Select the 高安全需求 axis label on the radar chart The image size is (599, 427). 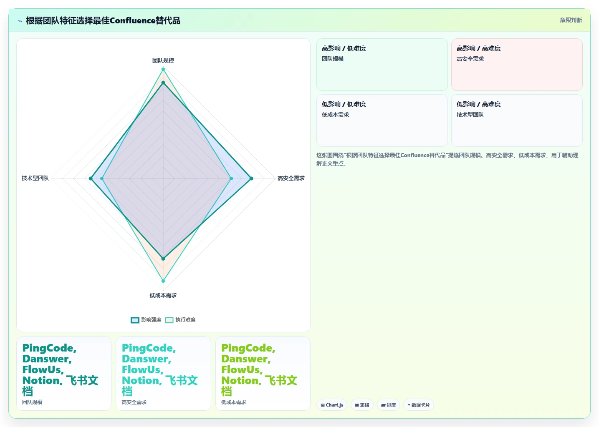(x=291, y=178)
